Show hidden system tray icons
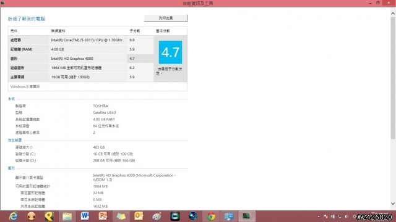The height and width of the screenshot is (222, 396). coord(319,216)
